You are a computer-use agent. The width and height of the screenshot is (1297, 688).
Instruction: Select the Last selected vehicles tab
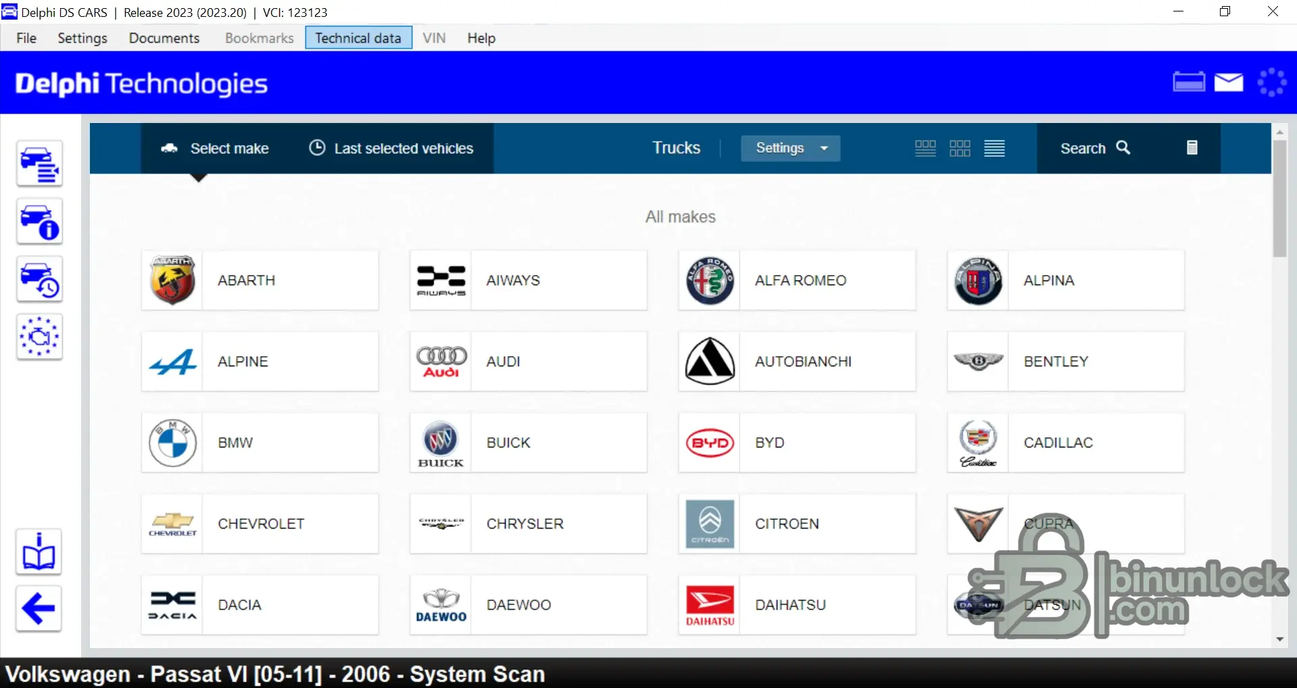tap(391, 148)
